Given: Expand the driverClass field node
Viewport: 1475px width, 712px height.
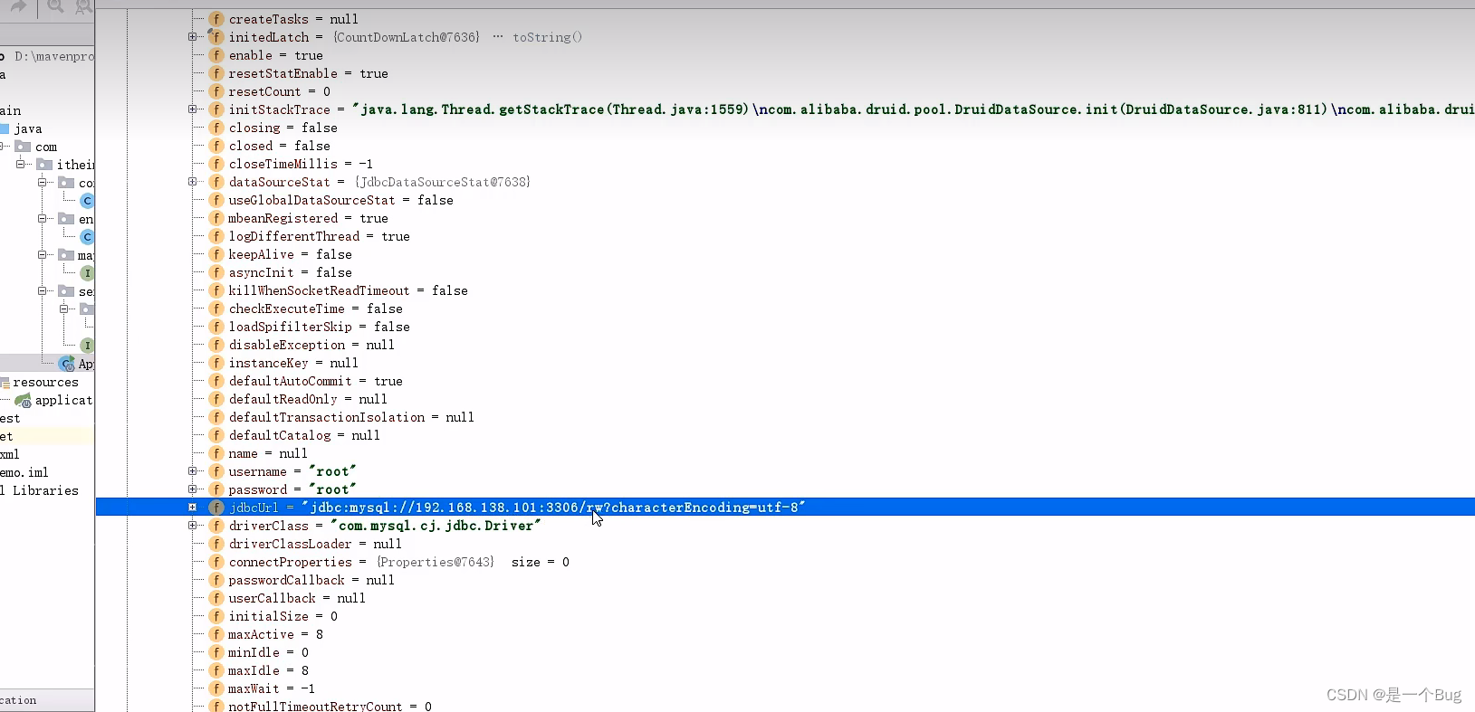Looking at the screenshot, I should [x=192, y=526].
